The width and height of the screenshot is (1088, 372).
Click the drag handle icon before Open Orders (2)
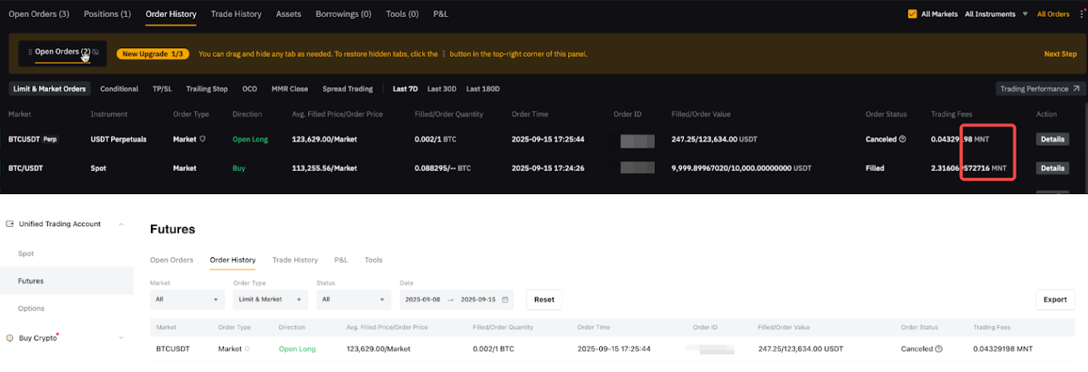point(30,52)
